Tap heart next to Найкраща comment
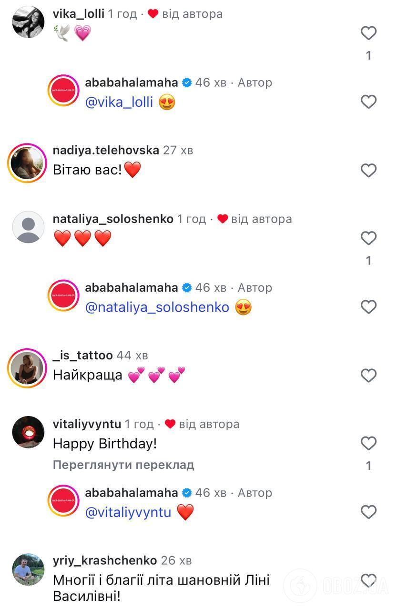 368,376
